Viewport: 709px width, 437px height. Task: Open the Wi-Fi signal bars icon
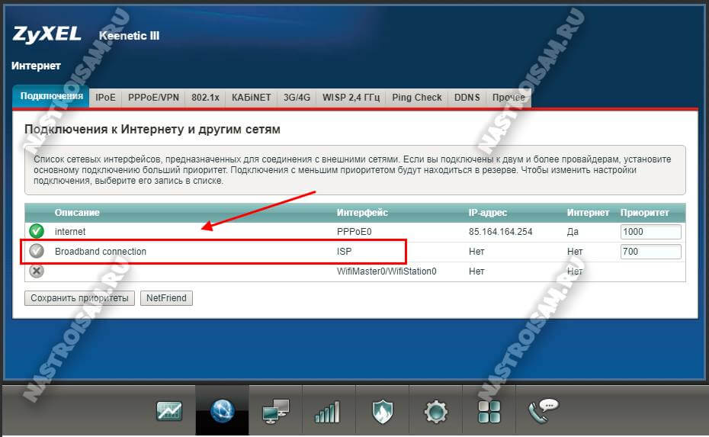(328, 412)
